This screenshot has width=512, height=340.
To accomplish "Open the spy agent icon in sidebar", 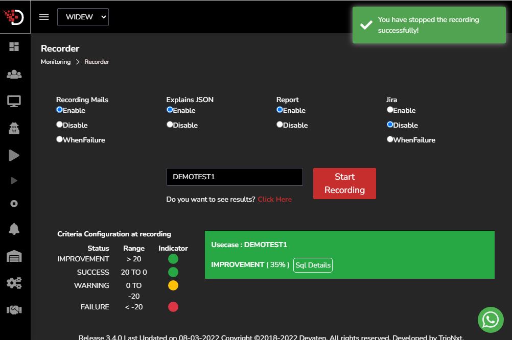I will pyautogui.click(x=14, y=128).
